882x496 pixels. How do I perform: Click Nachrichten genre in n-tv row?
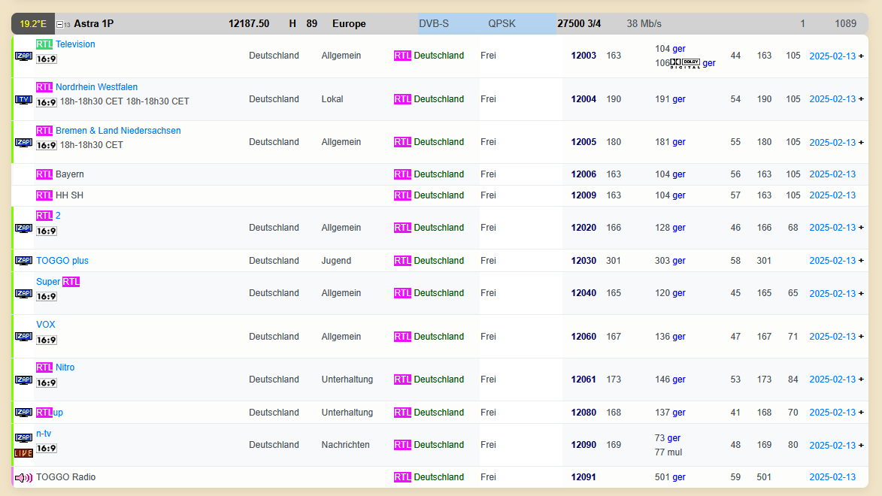click(x=345, y=445)
